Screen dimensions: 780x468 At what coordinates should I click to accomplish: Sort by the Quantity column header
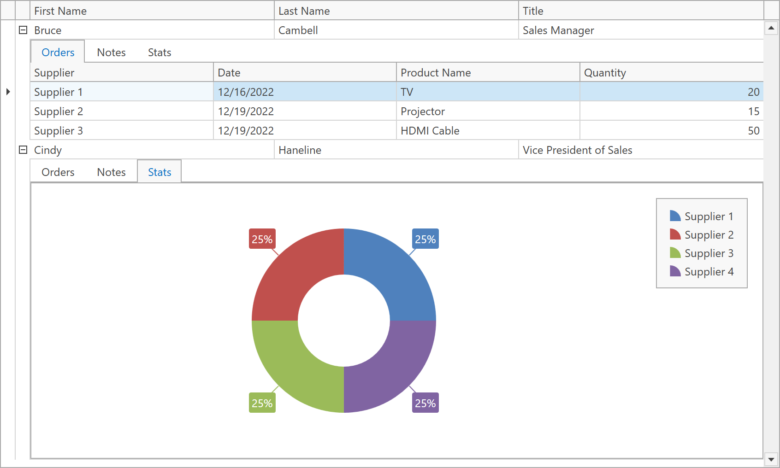click(671, 73)
